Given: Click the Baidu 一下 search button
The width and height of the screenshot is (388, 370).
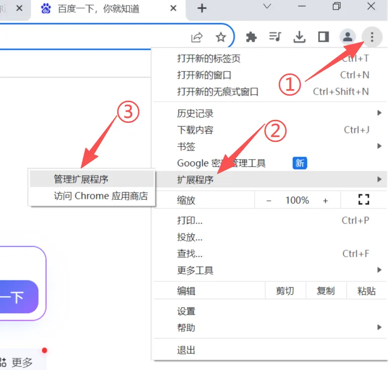Looking at the screenshot, I should pyautogui.click(x=19, y=297).
